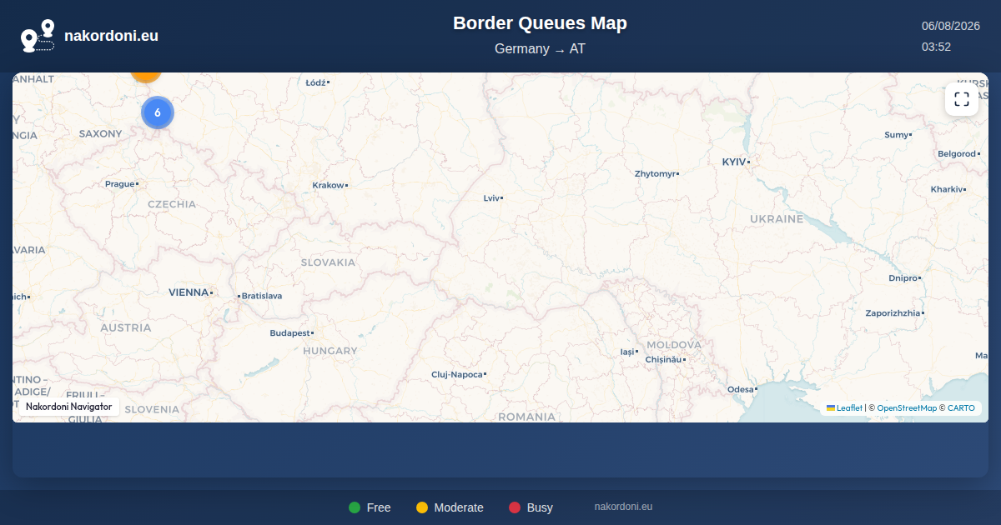The width and height of the screenshot is (1001, 525).
Task: Click the time 03:52
Action: [x=936, y=47]
